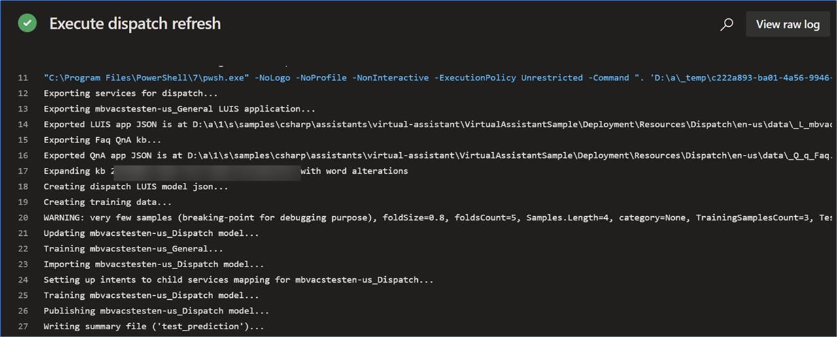Select log line number 17
This screenshot has width=837, height=337.
pos(23,171)
